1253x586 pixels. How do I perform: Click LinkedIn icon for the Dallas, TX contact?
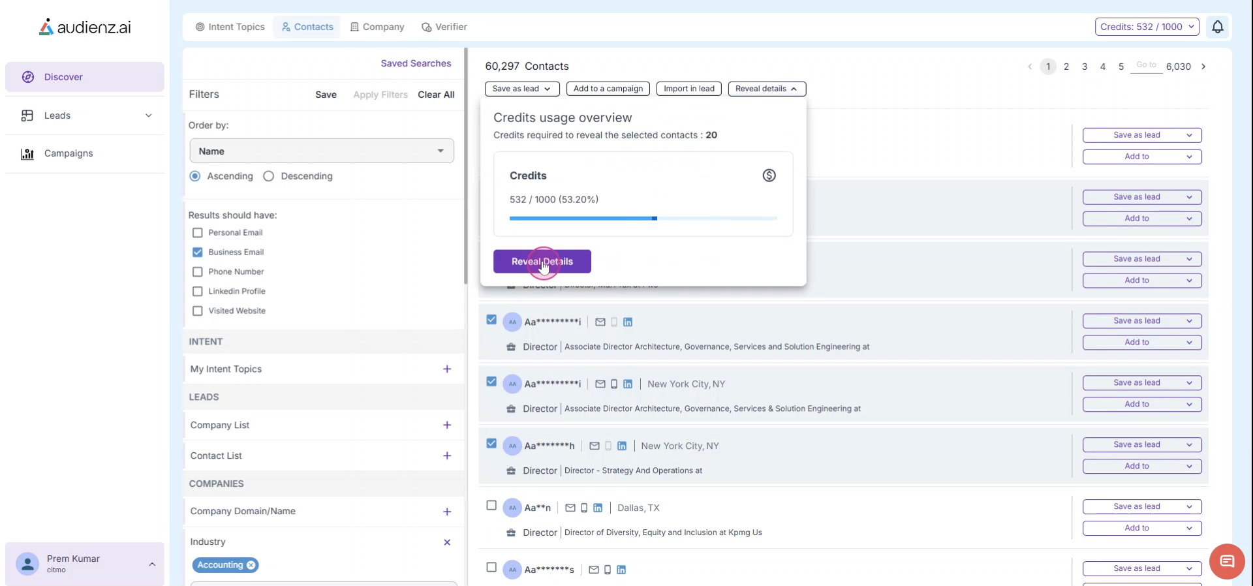click(597, 508)
